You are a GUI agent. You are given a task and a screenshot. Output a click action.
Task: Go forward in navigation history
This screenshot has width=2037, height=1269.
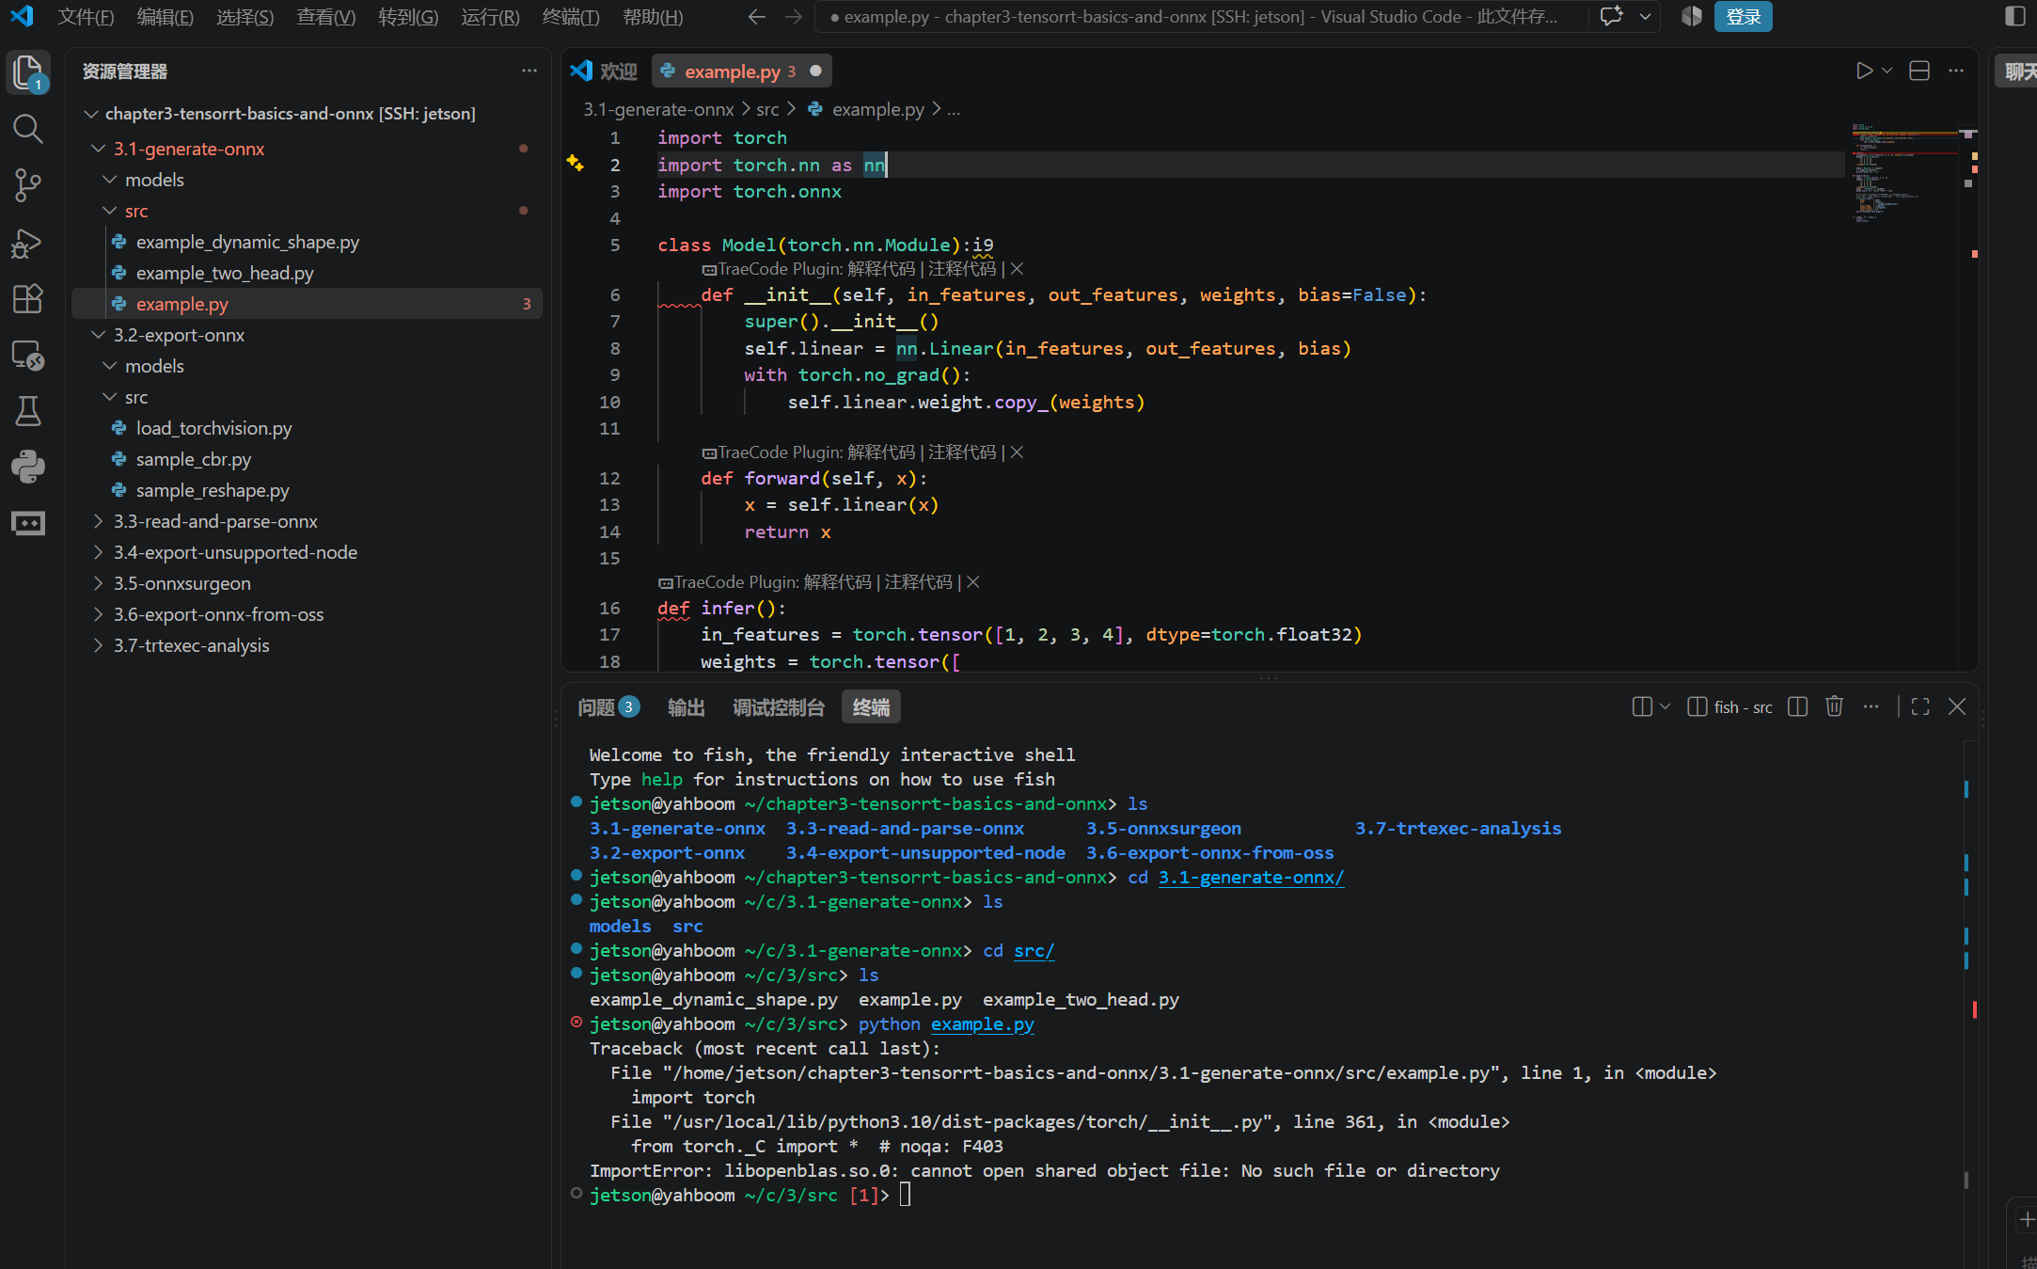tap(794, 17)
